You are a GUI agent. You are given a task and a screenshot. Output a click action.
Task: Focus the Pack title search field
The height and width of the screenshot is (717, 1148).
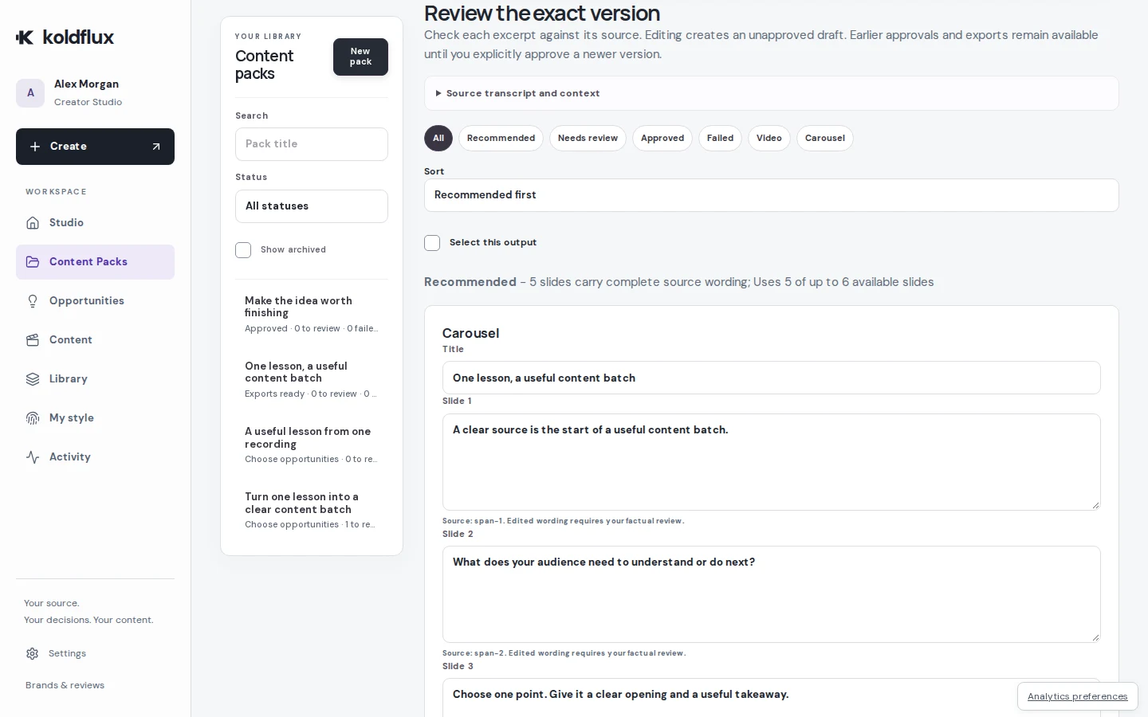click(x=312, y=144)
